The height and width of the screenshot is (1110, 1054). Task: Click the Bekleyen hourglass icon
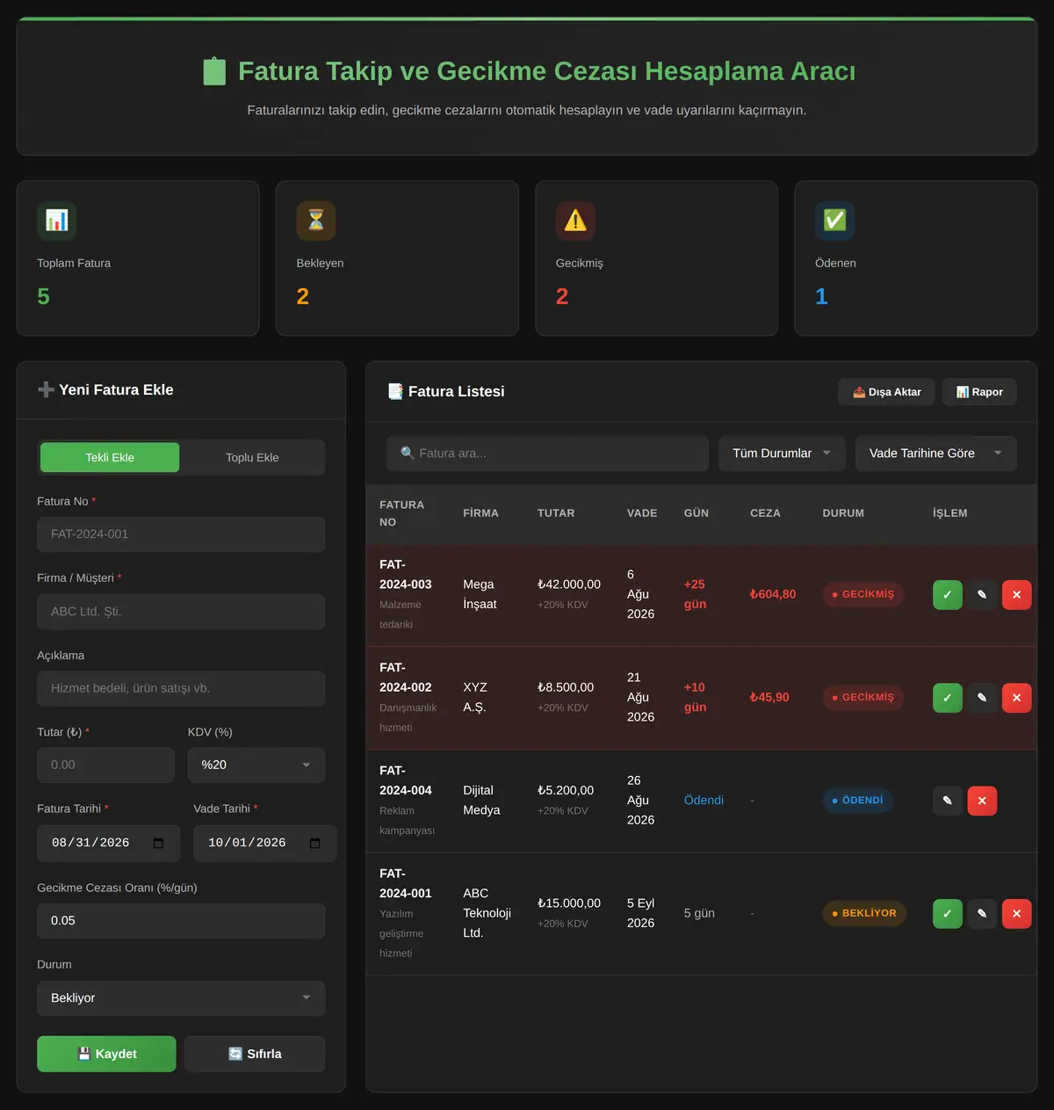click(x=316, y=221)
